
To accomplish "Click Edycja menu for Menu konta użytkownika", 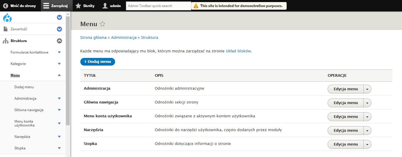I will (346, 117).
